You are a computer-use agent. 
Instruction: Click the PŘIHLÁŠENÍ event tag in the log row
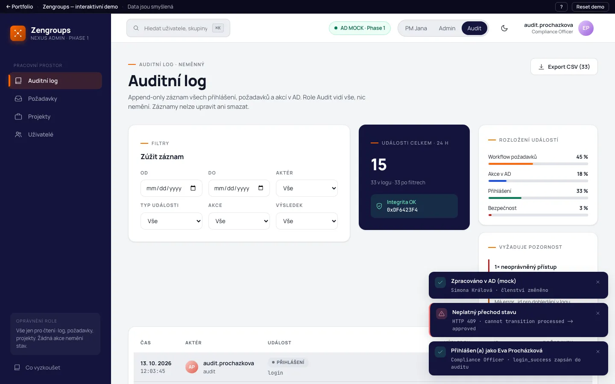[288, 362]
